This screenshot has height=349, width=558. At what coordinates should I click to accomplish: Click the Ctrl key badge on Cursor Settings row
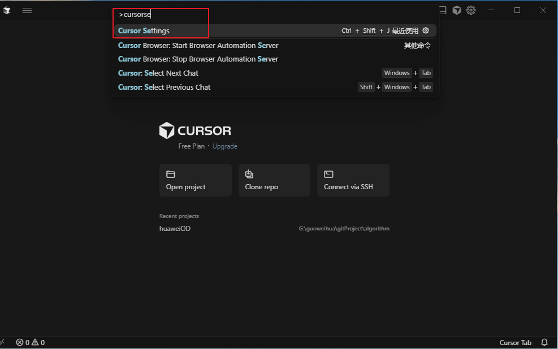[346, 30]
